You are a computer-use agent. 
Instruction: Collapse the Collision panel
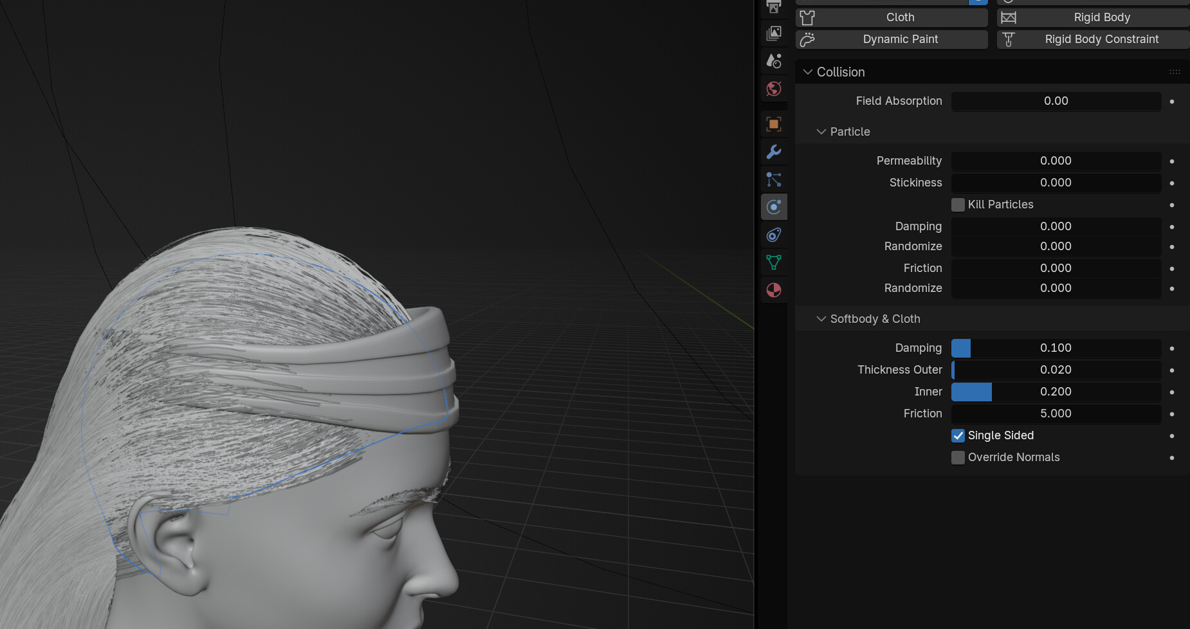[x=808, y=72]
